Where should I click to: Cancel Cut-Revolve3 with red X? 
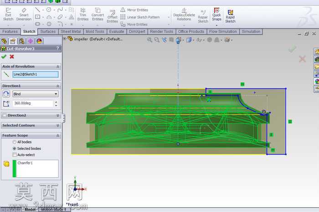[12, 57]
